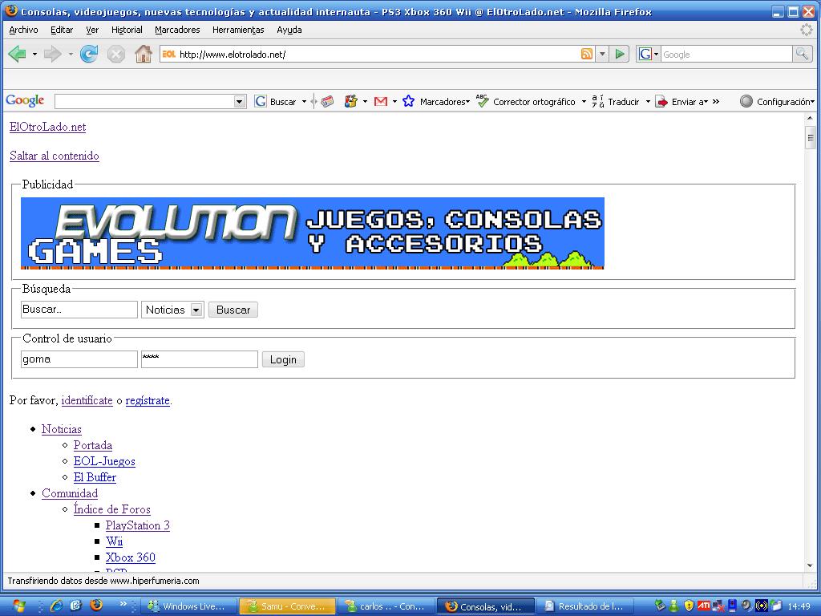Click the scrollbar down arrow
Viewport: 821px width, 616px height.
coord(810,565)
